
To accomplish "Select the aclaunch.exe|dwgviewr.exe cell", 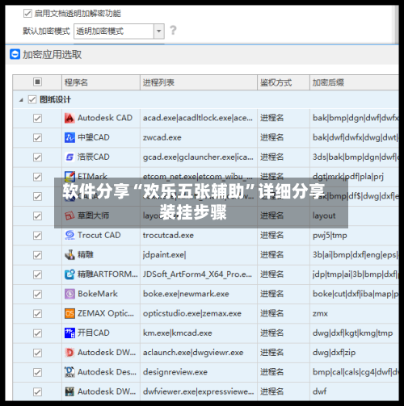I will tap(199, 353).
